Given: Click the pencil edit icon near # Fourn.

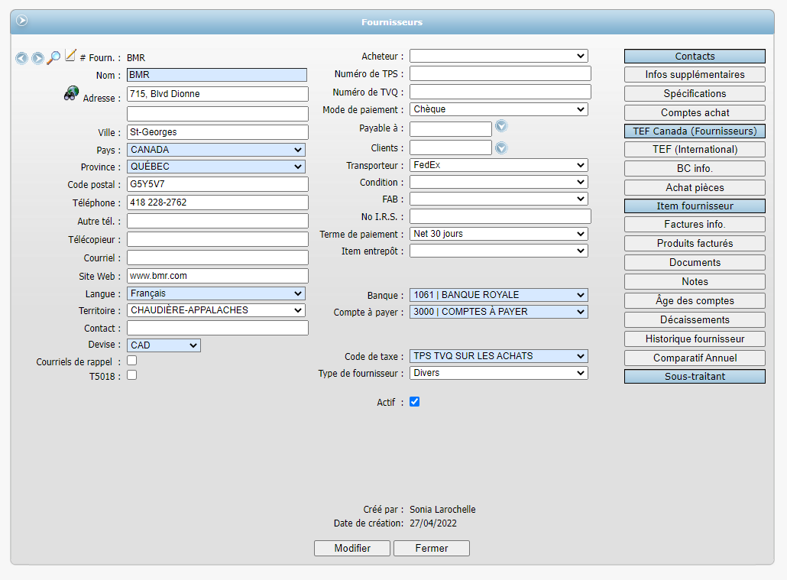Looking at the screenshot, I should coord(70,55).
